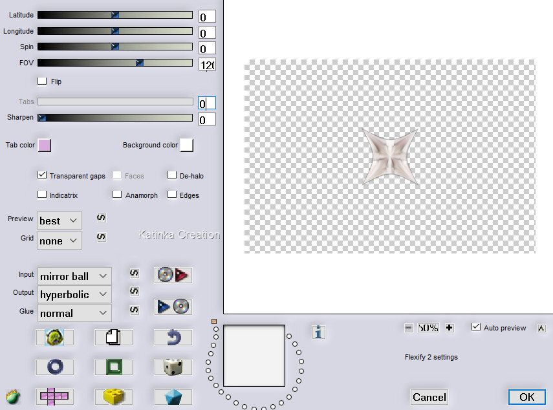Click the 50% zoom level button
553x410 pixels.
click(429, 328)
